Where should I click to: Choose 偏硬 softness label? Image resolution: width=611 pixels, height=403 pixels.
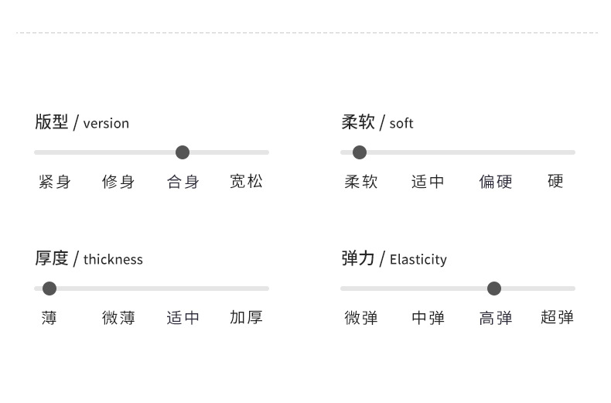pos(496,182)
